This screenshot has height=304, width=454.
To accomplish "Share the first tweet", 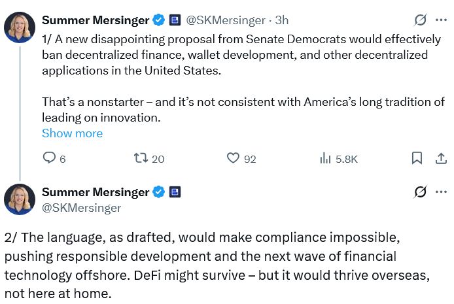I will pyautogui.click(x=440, y=158).
